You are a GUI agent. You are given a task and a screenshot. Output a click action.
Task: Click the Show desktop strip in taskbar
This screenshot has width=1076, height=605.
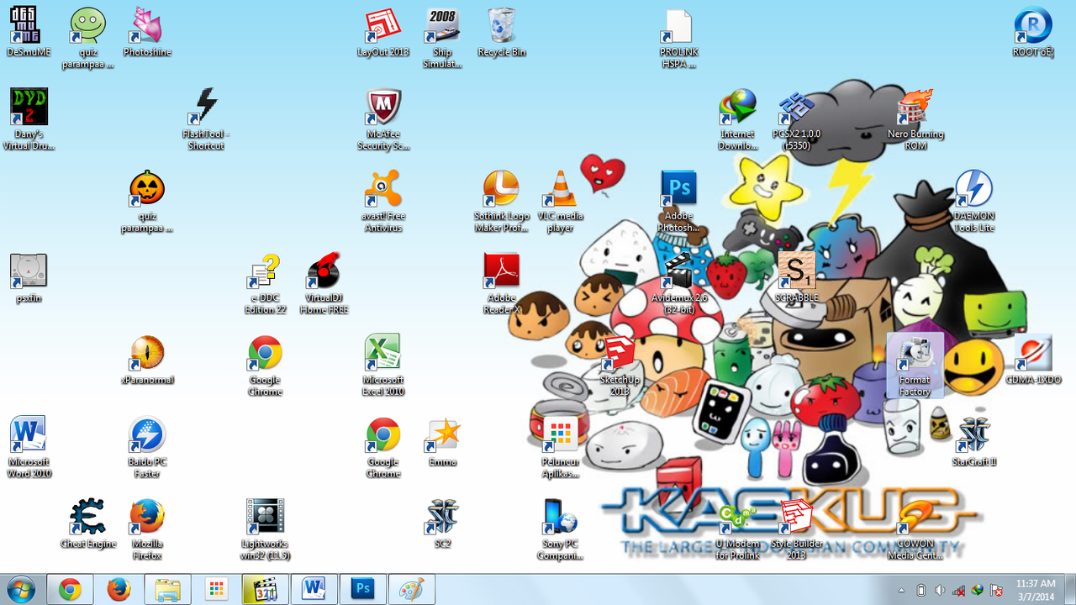[1070, 590]
